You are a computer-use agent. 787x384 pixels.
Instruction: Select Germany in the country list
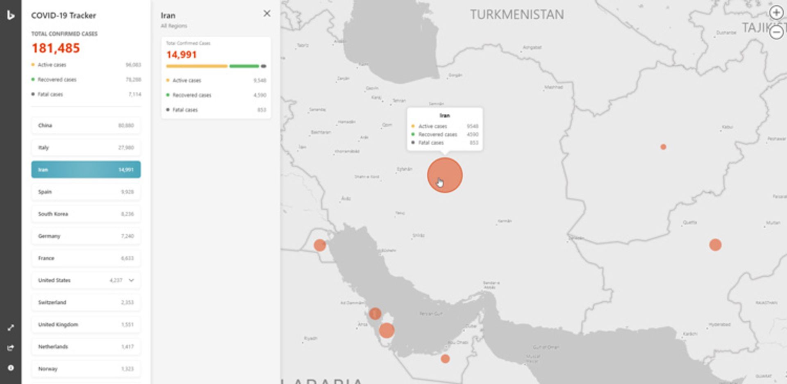click(86, 236)
